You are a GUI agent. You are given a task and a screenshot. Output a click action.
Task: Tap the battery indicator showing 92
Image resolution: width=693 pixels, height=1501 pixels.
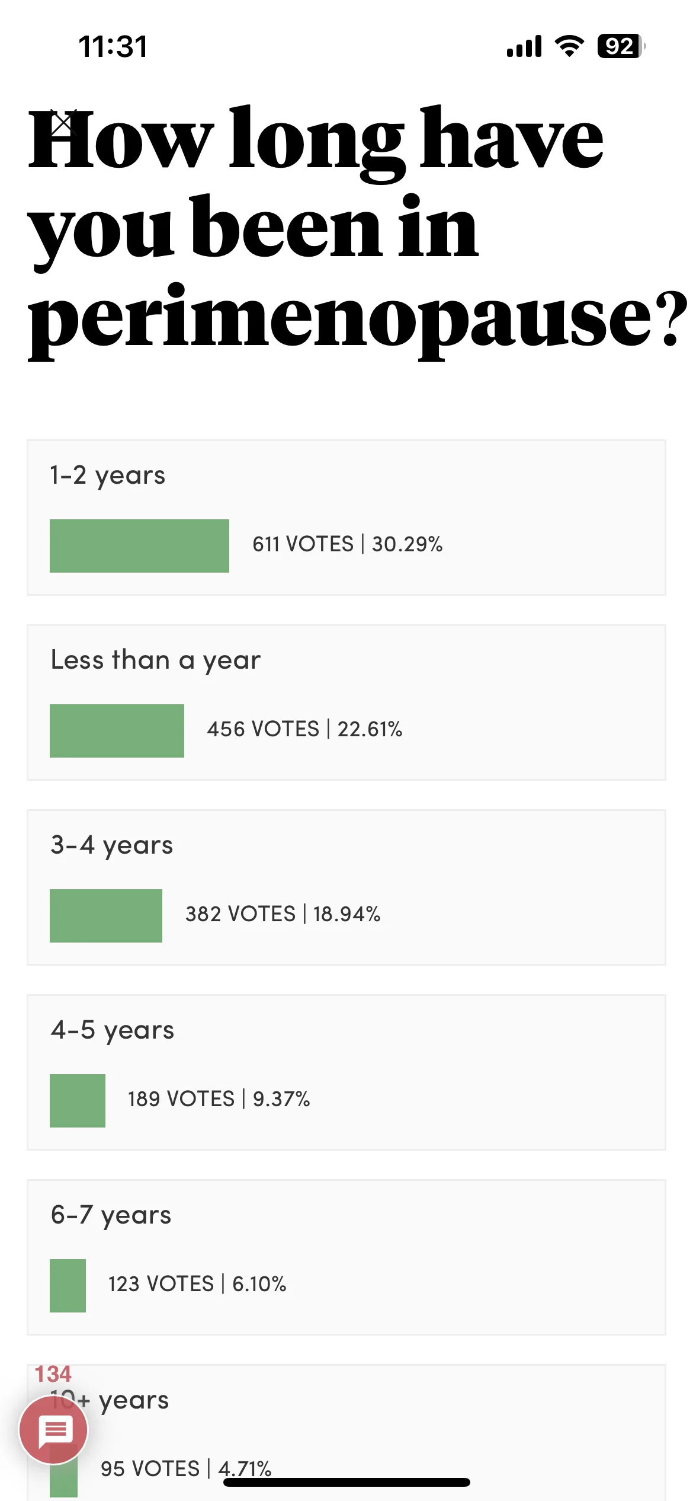click(621, 46)
